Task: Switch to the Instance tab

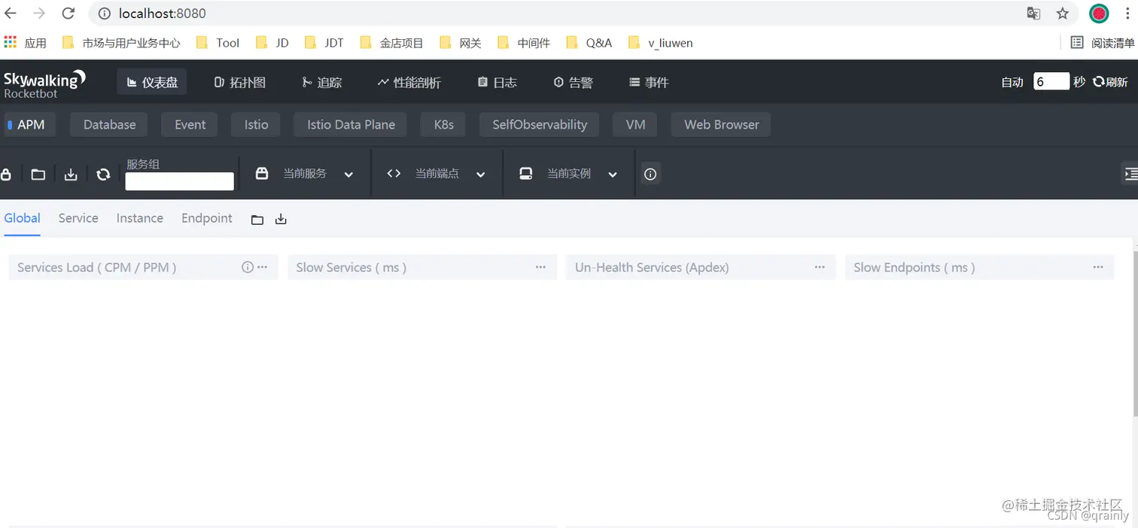Action: click(139, 218)
